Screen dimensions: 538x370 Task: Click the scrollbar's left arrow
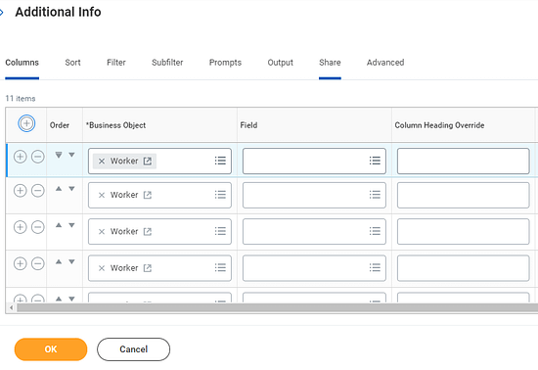tap(12, 308)
